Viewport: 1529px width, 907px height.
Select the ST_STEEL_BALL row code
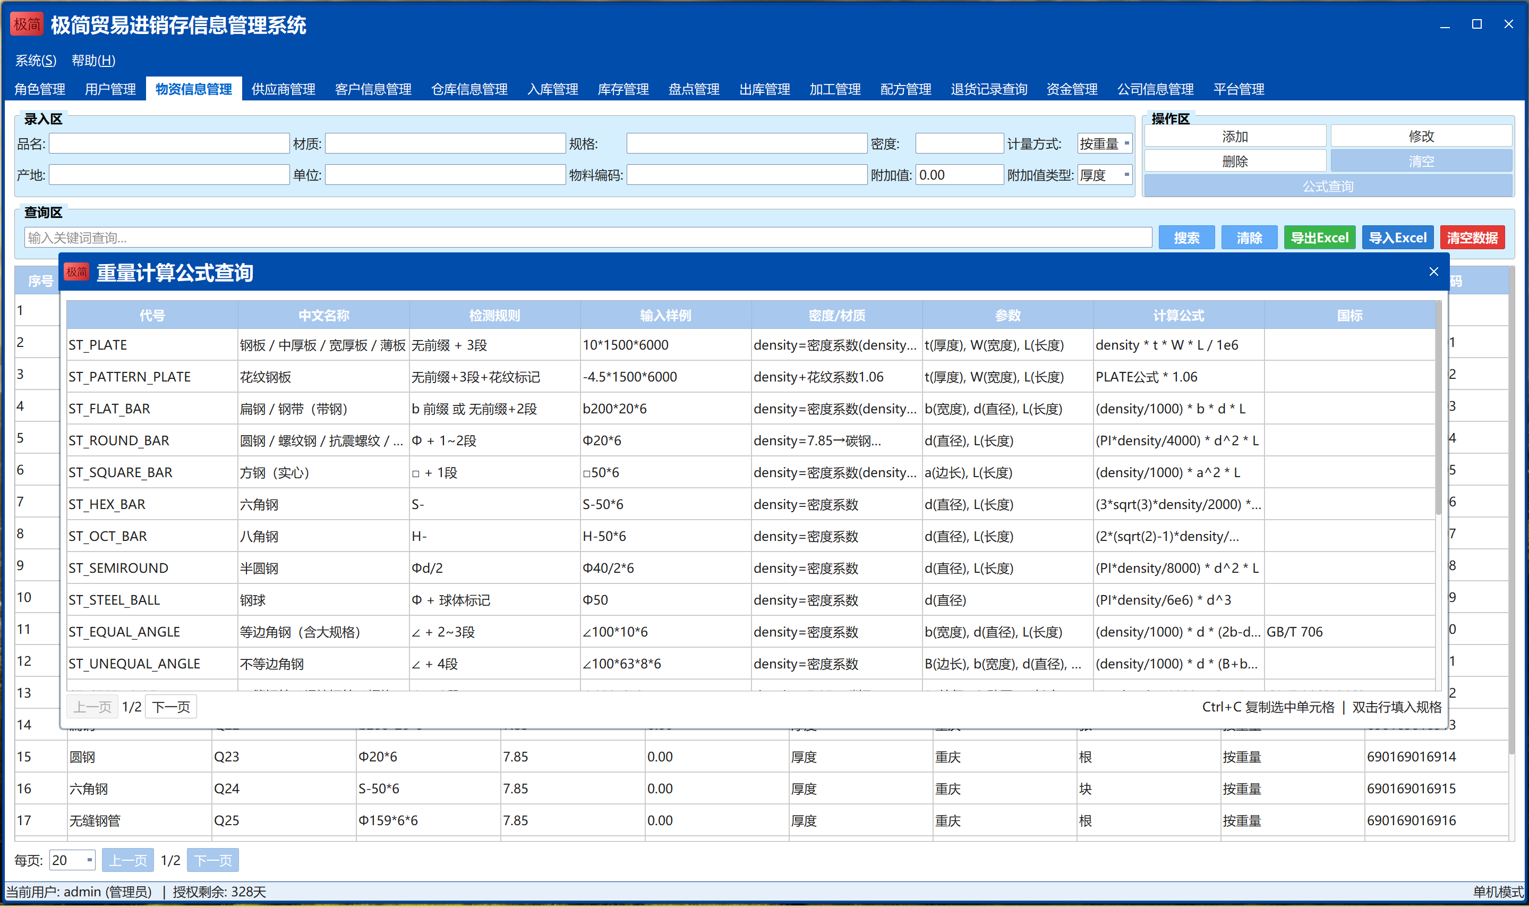pyautogui.click(x=152, y=599)
